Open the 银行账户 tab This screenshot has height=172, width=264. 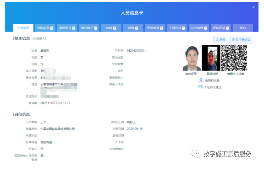click(x=89, y=28)
